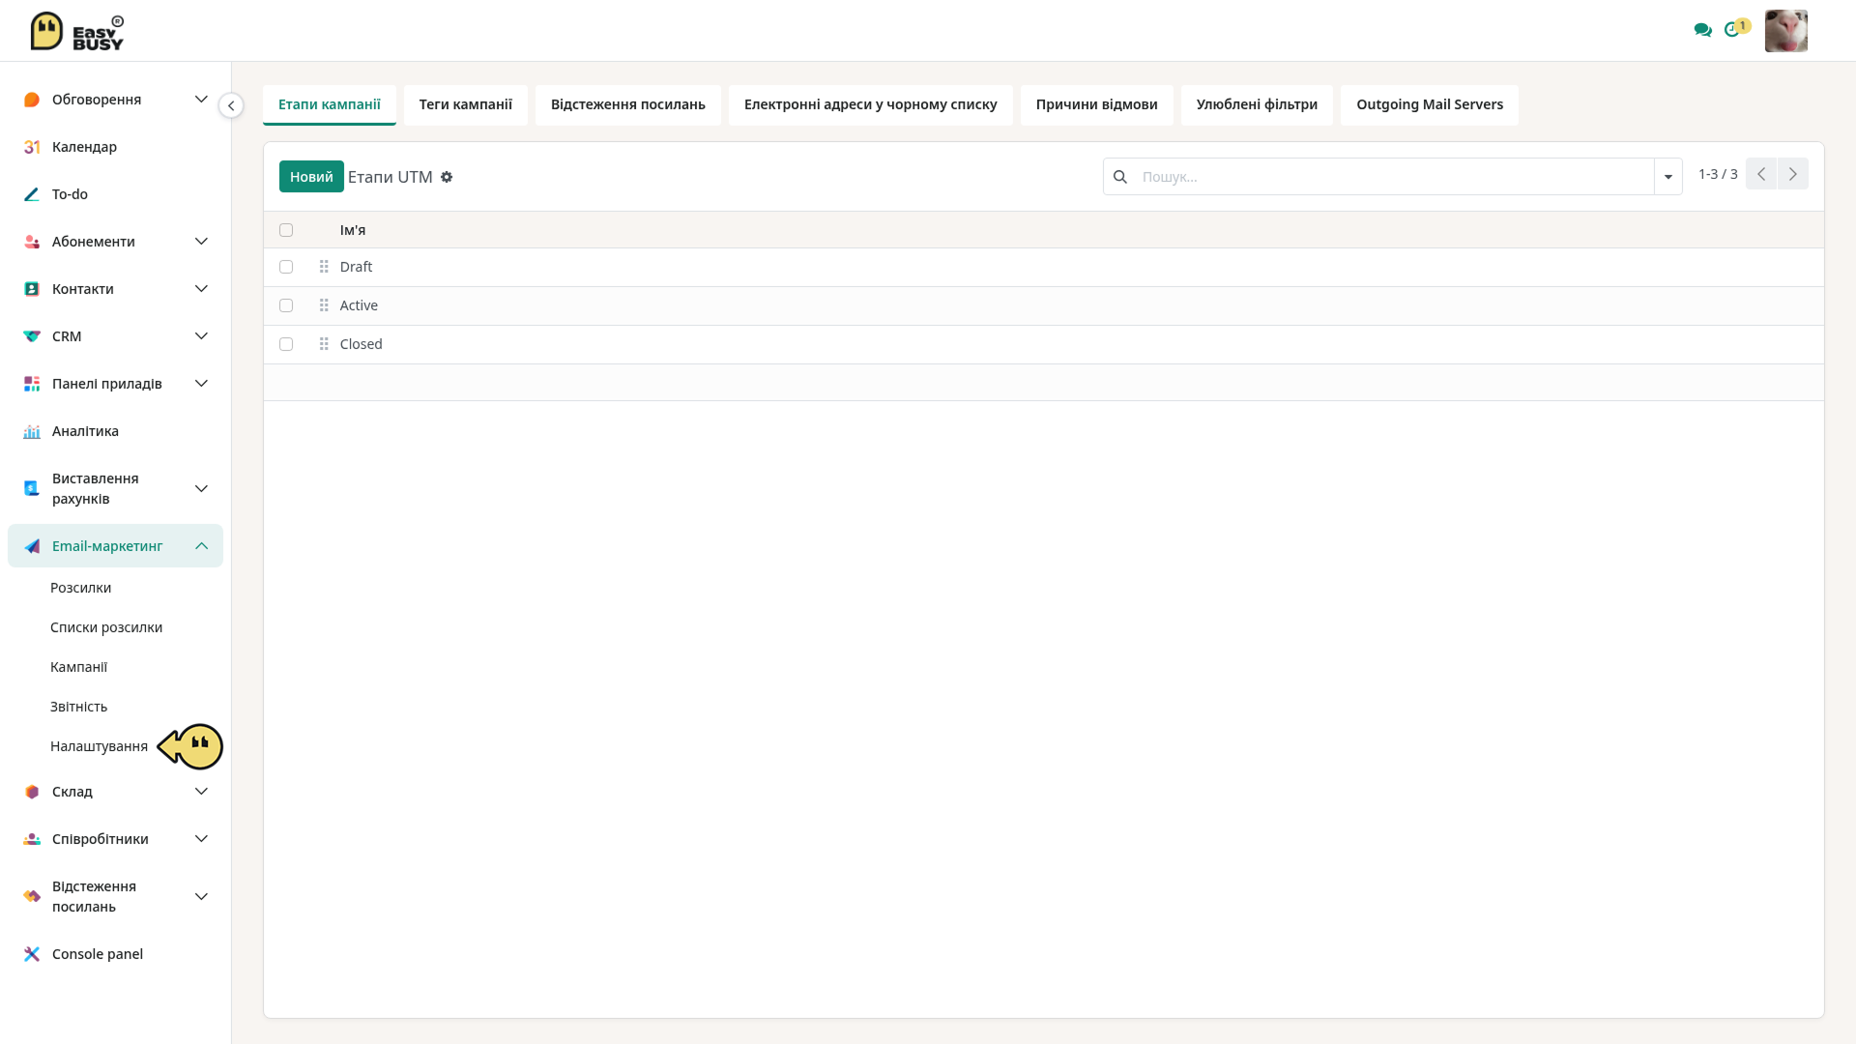Open the Панелі приладів dashboards icon
Image resolution: width=1856 pixels, height=1044 pixels.
(x=32, y=384)
